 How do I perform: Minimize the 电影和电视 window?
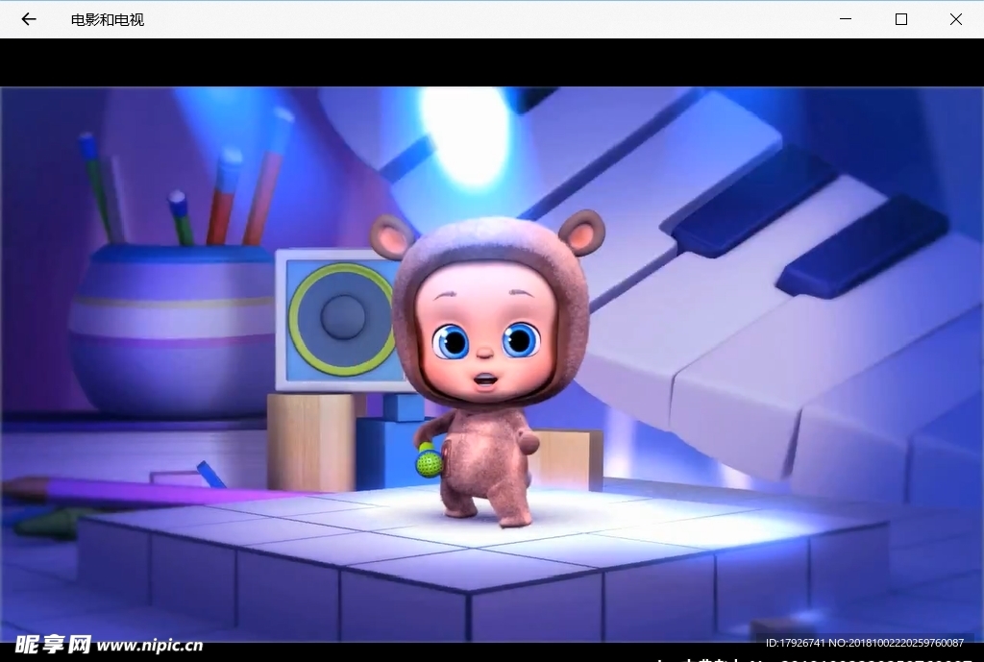tap(846, 19)
